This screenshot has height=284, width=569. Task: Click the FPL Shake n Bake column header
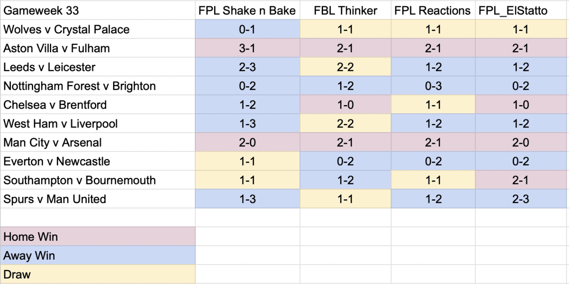[248, 11]
